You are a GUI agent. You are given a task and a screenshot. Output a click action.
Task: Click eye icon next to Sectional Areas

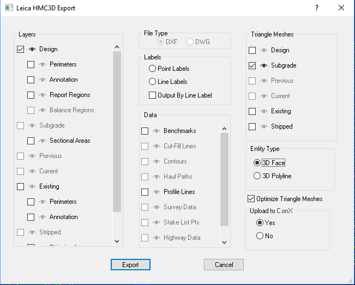point(42,141)
